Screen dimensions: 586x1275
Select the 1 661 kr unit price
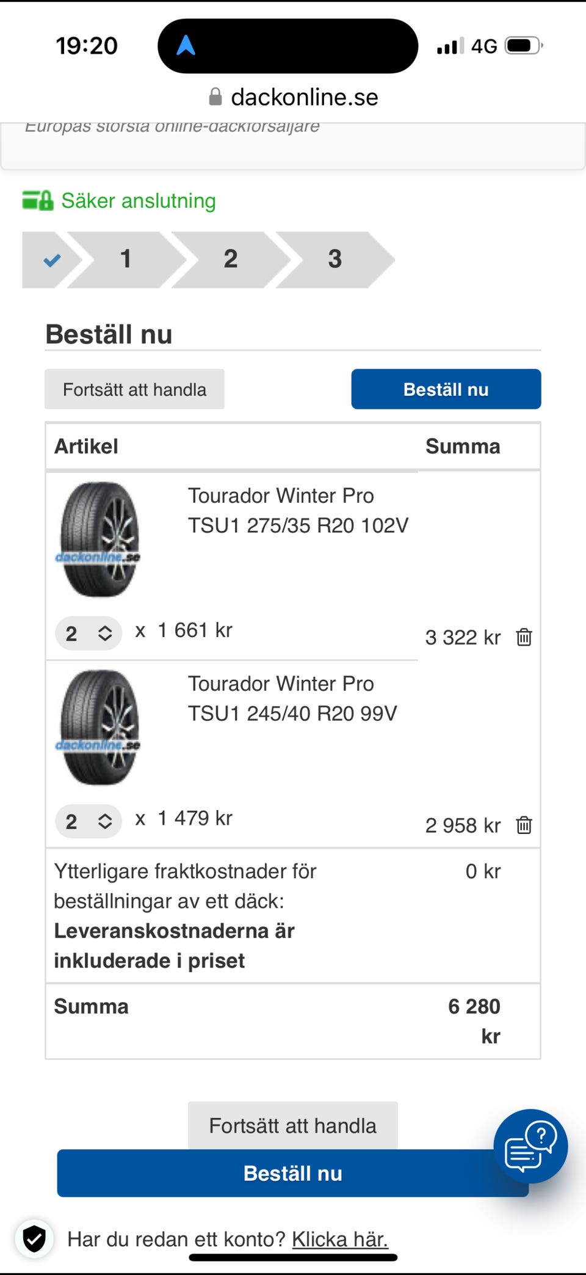[x=195, y=630]
